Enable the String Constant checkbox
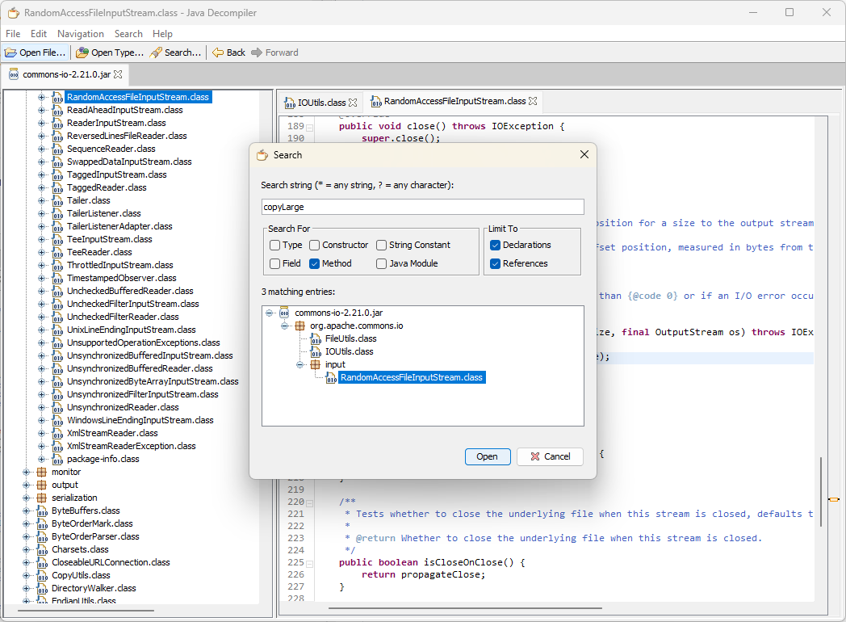 click(381, 245)
